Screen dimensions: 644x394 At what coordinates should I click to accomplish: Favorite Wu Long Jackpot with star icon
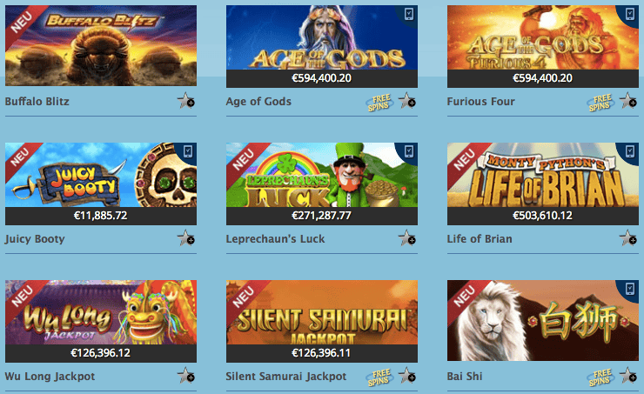tap(185, 376)
